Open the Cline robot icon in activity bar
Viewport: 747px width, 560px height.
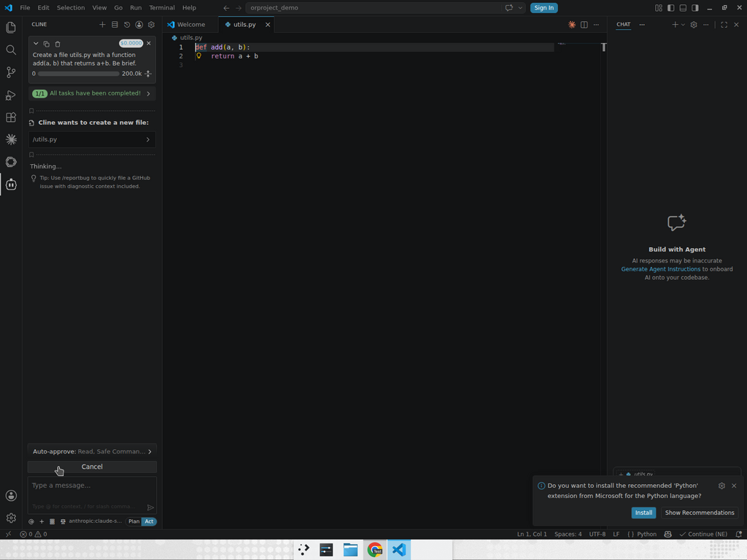click(x=11, y=184)
